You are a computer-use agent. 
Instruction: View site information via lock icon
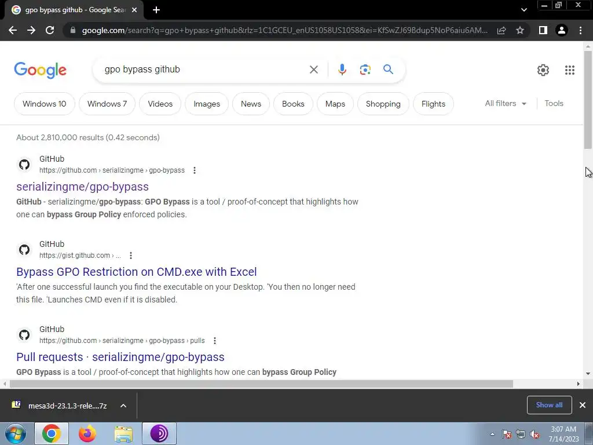(73, 30)
